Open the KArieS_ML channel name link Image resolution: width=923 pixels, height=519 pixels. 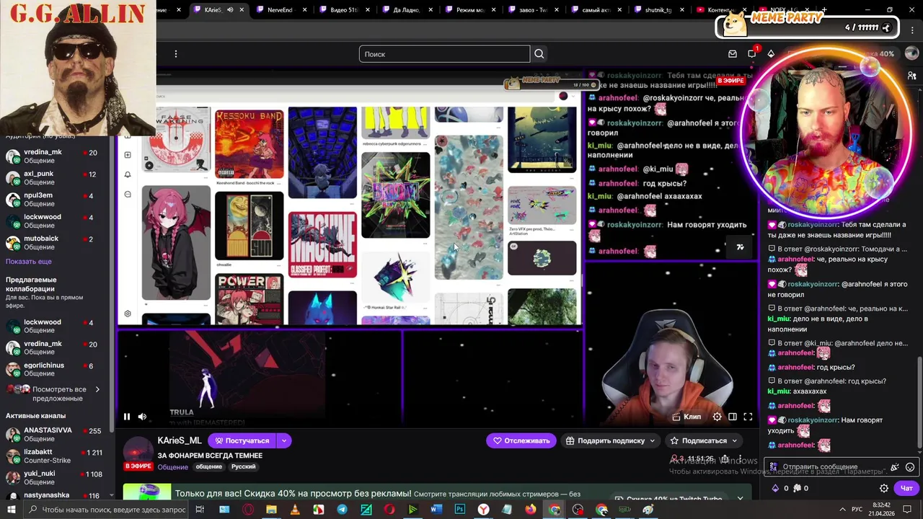tap(180, 440)
